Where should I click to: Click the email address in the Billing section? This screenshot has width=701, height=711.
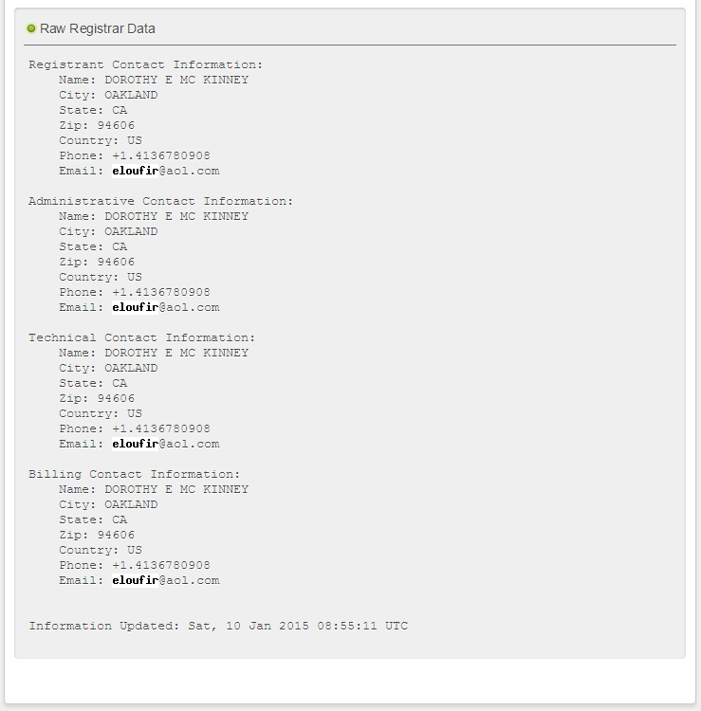click(165, 580)
